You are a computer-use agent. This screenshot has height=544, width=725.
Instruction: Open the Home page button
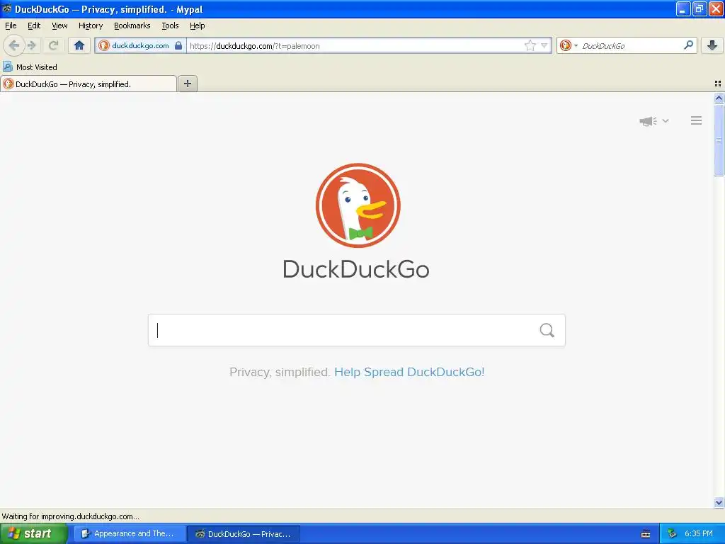point(79,45)
